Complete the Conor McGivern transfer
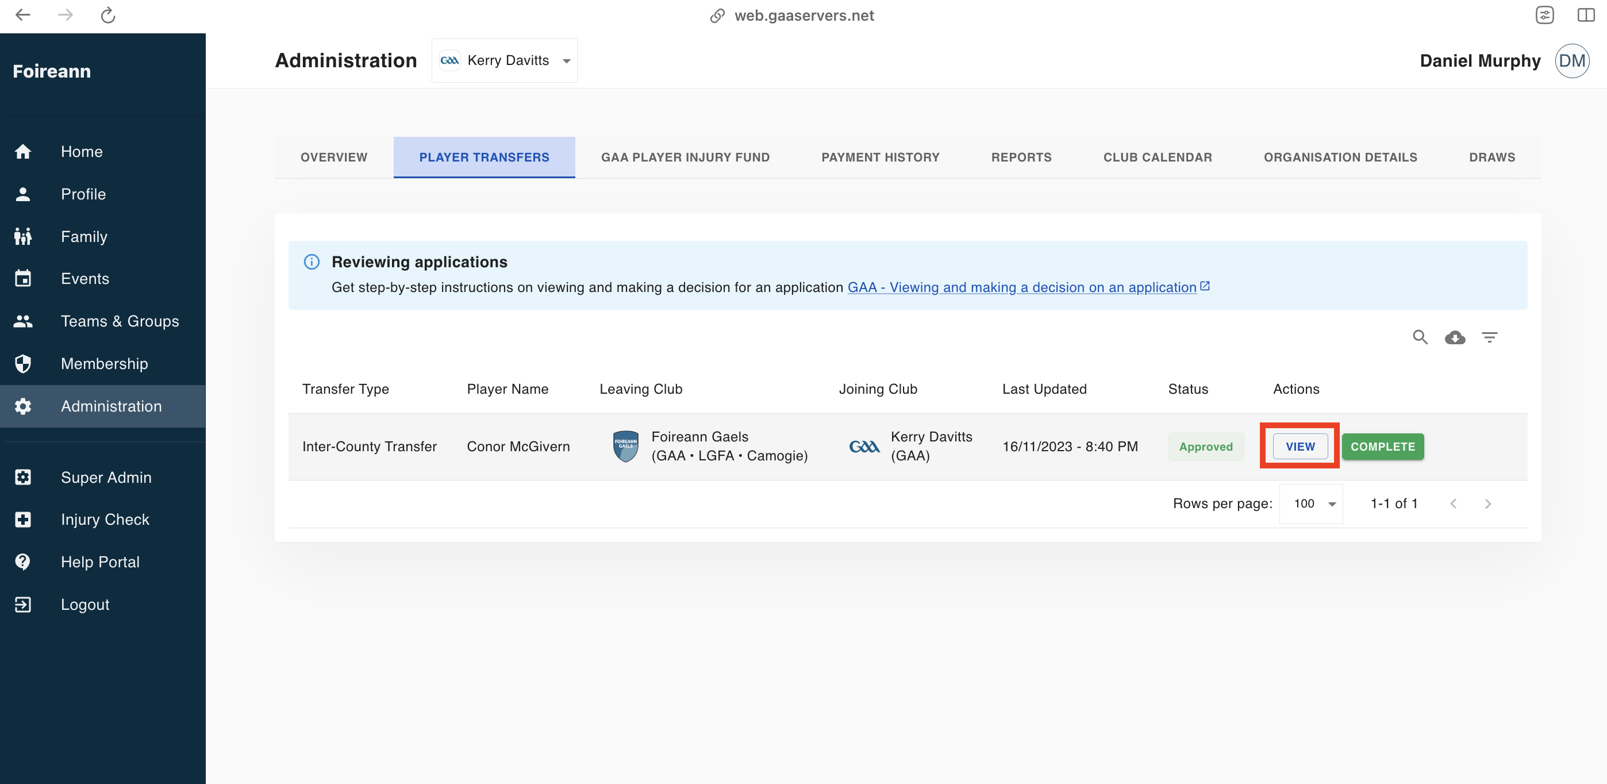 tap(1382, 447)
